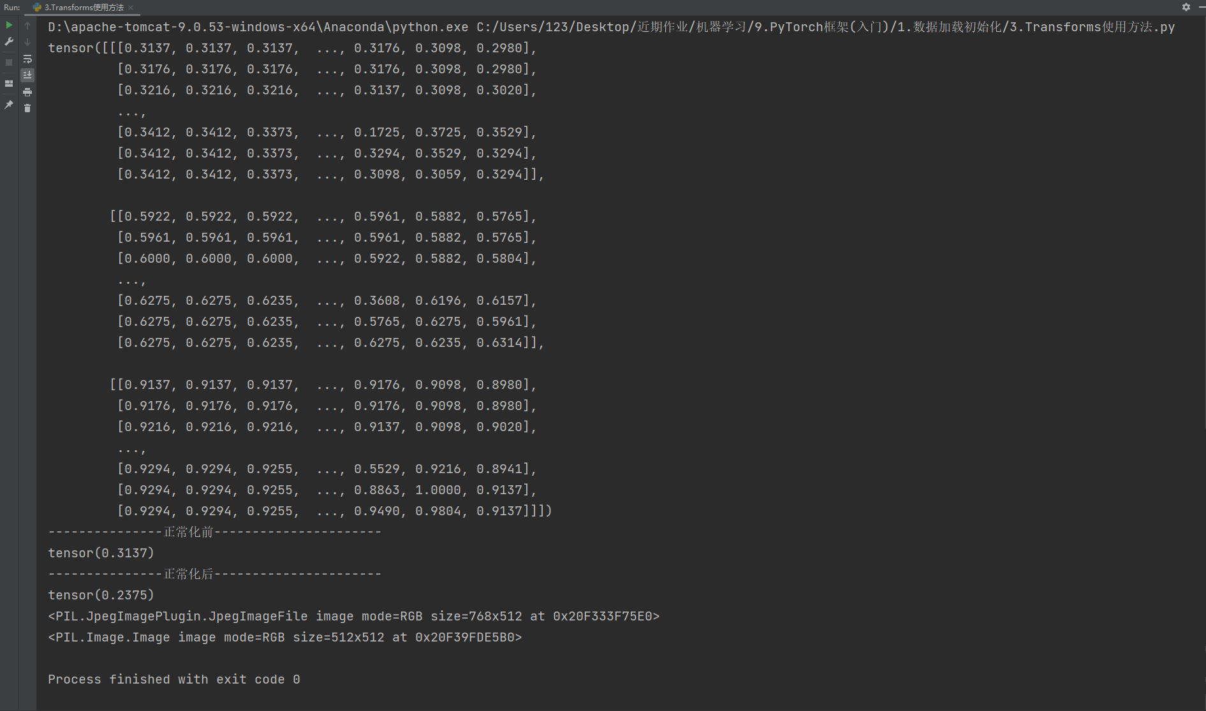Toggle Soft-Wrap in the console

(27, 59)
